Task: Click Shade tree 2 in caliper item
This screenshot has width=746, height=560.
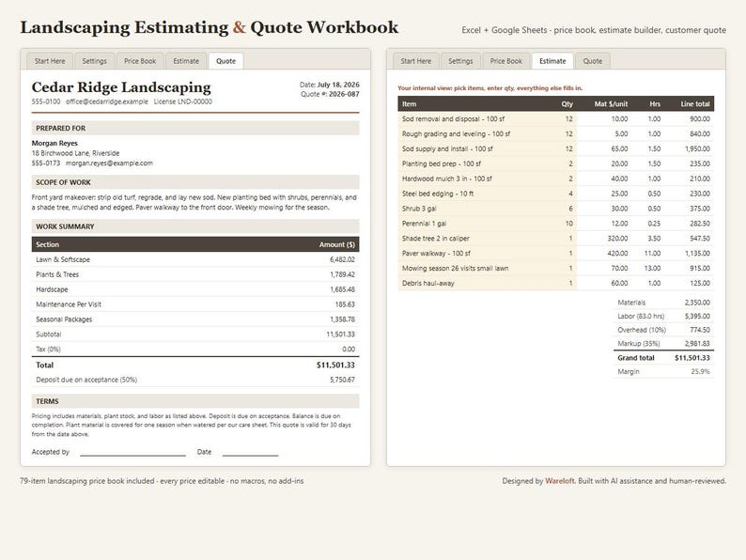Action: point(475,239)
